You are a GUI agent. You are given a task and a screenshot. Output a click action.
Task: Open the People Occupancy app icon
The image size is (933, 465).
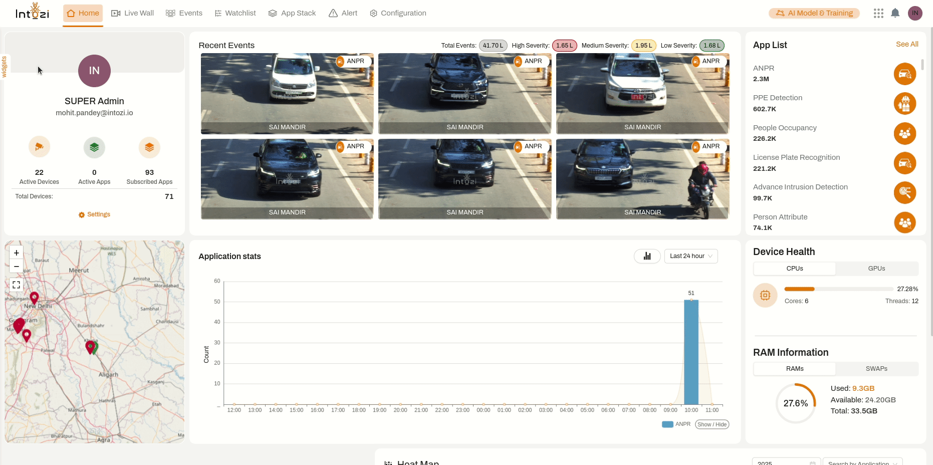[x=905, y=134]
